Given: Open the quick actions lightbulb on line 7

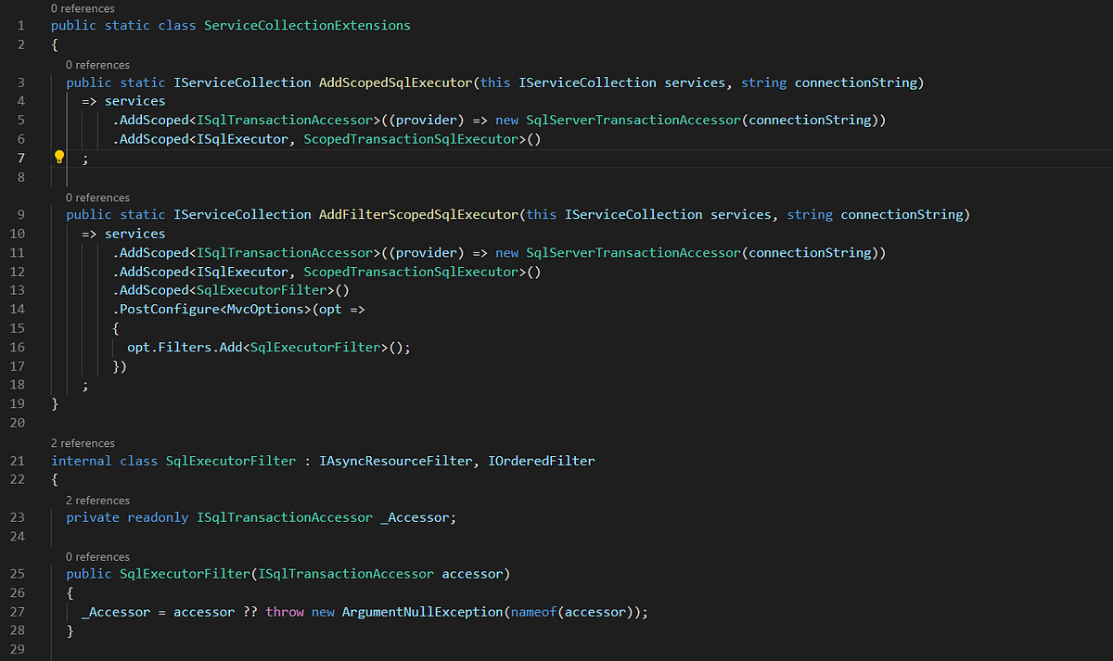Looking at the screenshot, I should point(58,157).
